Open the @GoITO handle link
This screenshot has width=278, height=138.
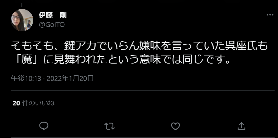pos(52,25)
